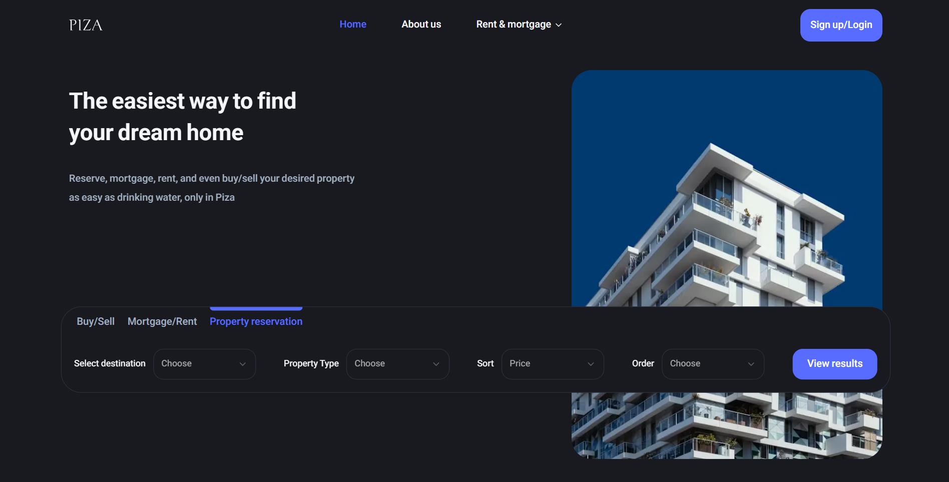Click the Select destination chevron icon

[x=243, y=364]
